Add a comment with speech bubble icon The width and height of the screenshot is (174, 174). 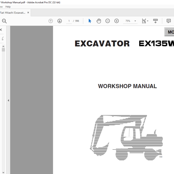(169, 21)
